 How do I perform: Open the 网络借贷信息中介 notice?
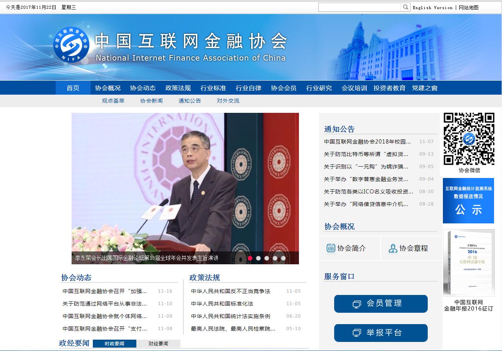(x=366, y=204)
